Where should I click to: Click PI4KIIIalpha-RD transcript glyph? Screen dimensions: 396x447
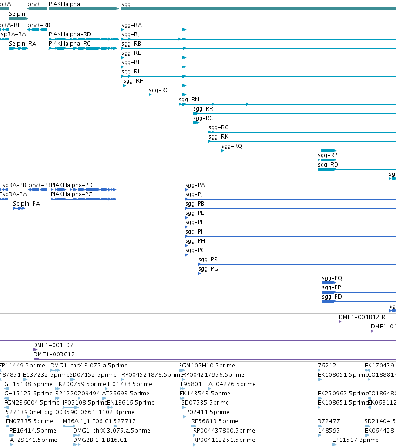pos(84,39)
